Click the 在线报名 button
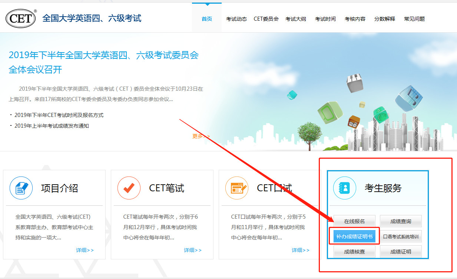 tap(354, 221)
